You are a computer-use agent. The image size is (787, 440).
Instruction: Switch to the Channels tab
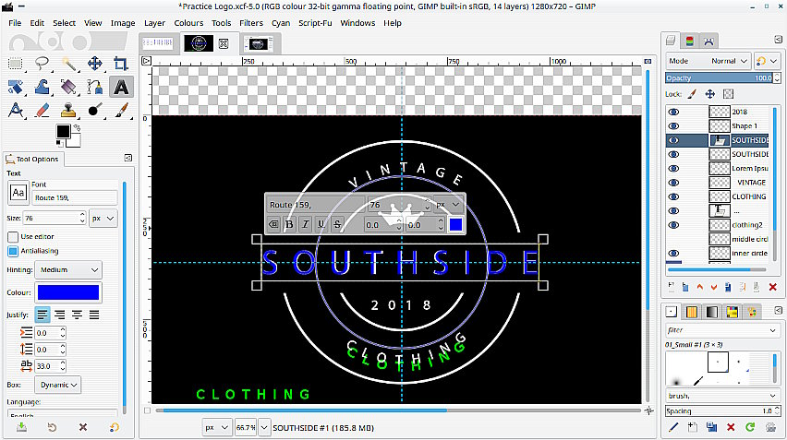(690, 42)
